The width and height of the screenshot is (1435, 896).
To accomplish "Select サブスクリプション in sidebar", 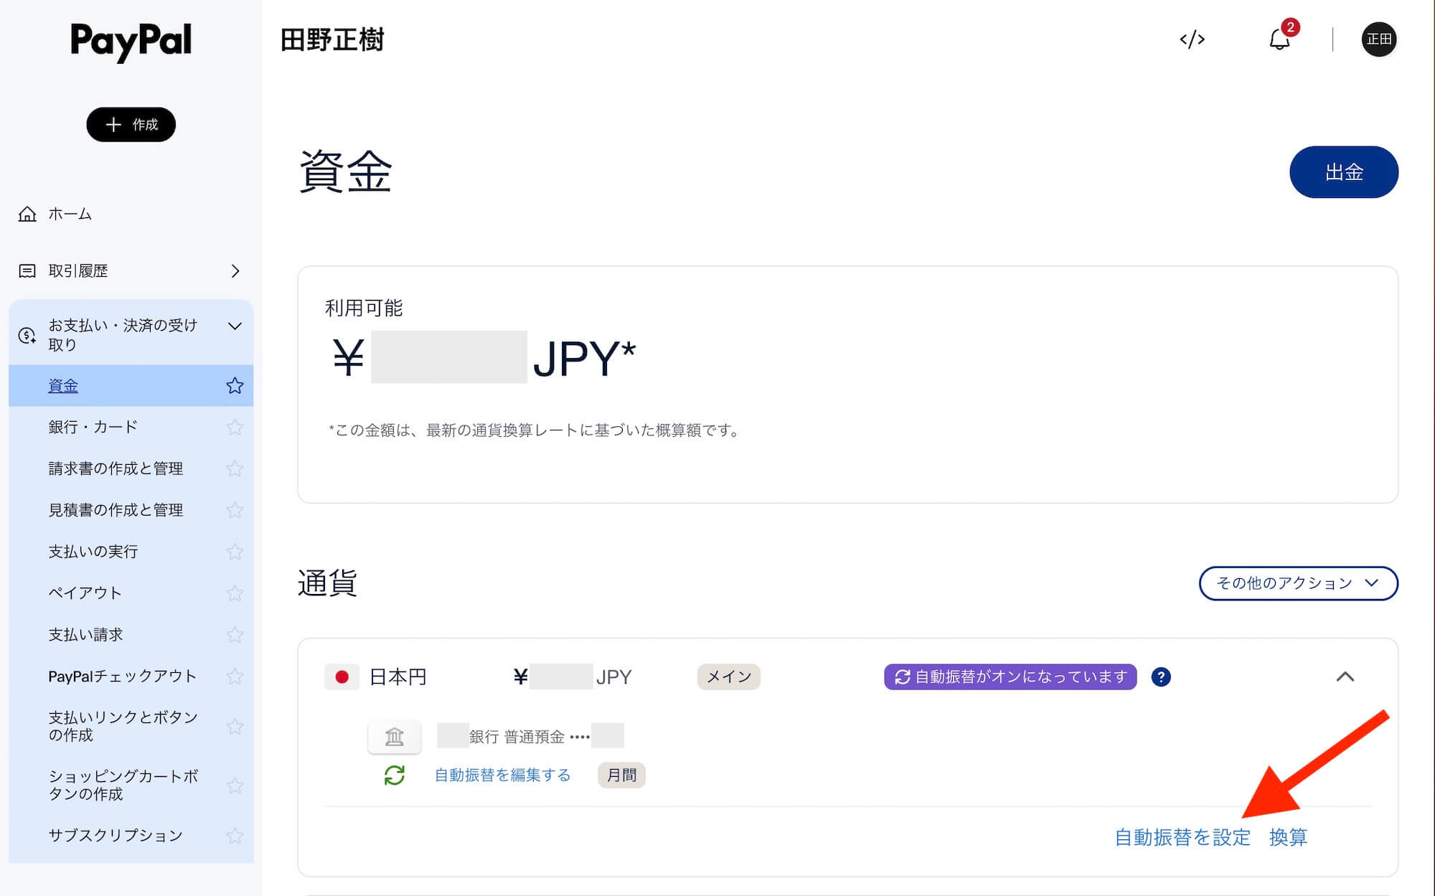I will (116, 835).
